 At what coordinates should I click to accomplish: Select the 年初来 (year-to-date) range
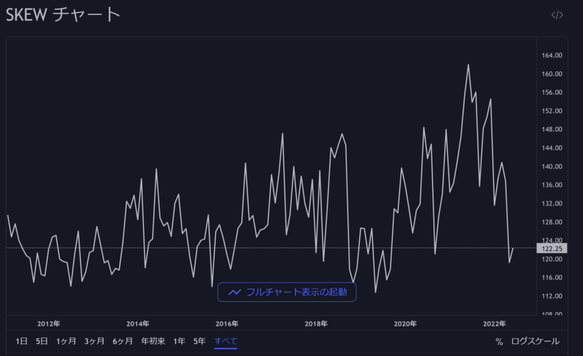point(153,341)
